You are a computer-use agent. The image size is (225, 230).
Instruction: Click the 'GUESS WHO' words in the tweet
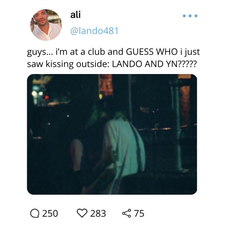click(x=152, y=52)
